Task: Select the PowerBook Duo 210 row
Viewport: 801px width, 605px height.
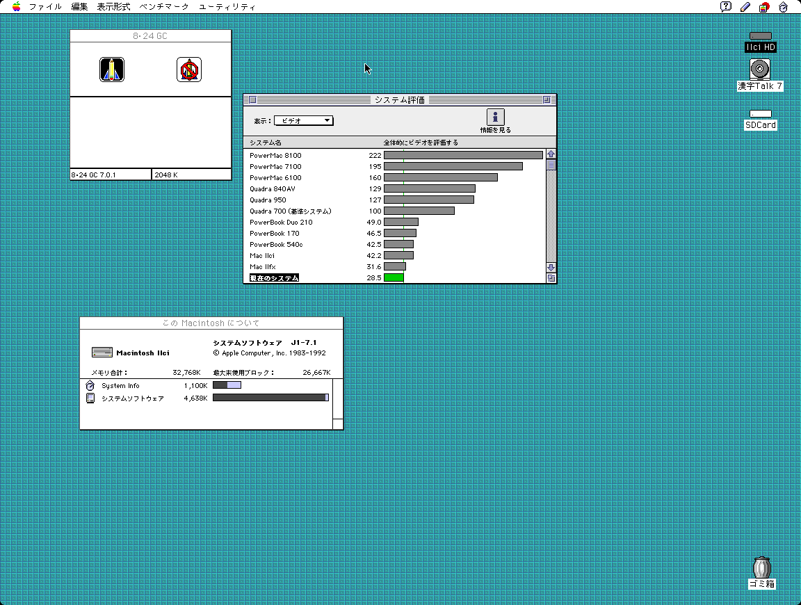Action: tap(394, 222)
